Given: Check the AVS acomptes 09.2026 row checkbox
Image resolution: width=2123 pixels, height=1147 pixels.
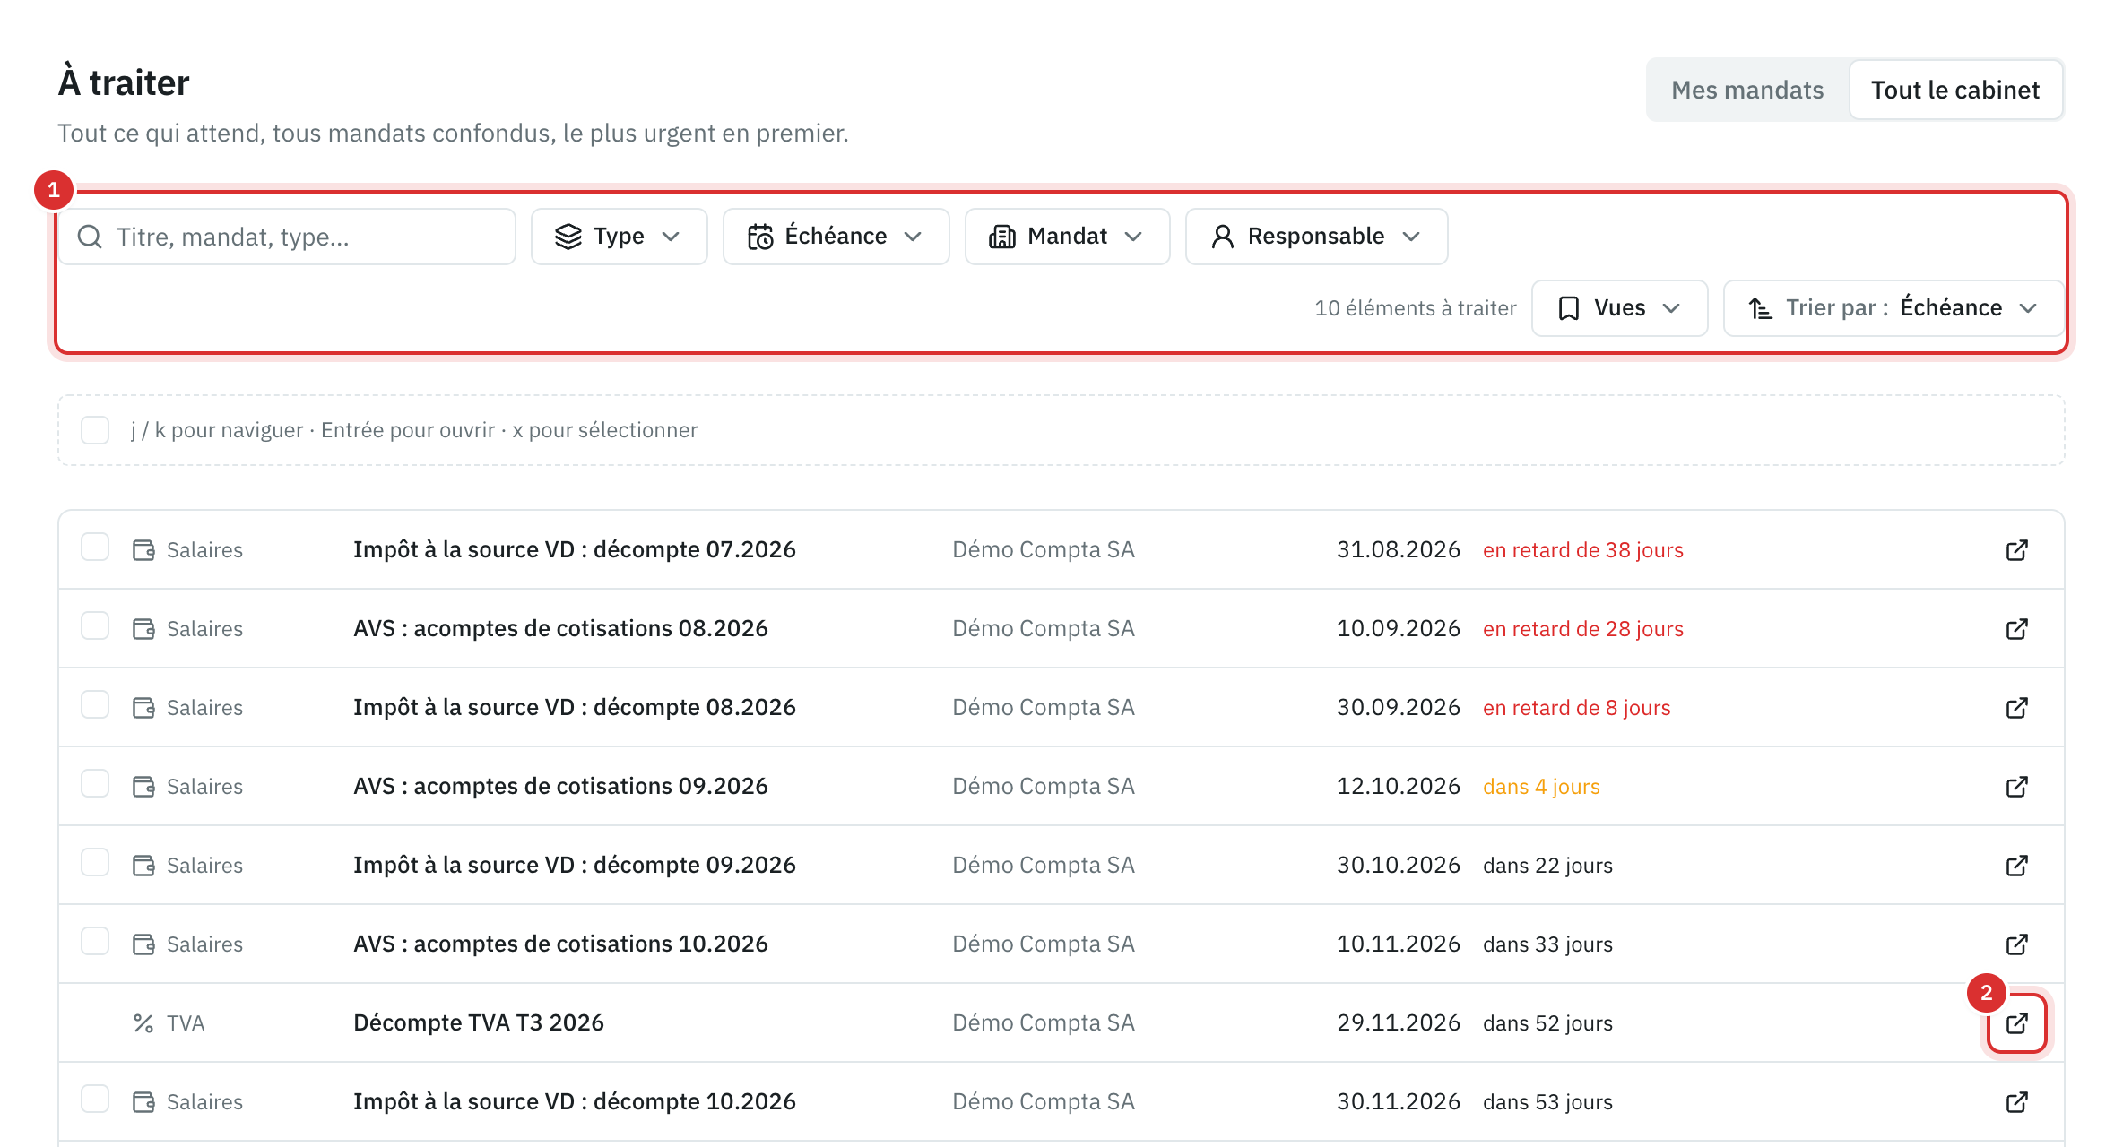Looking at the screenshot, I should 95,784.
